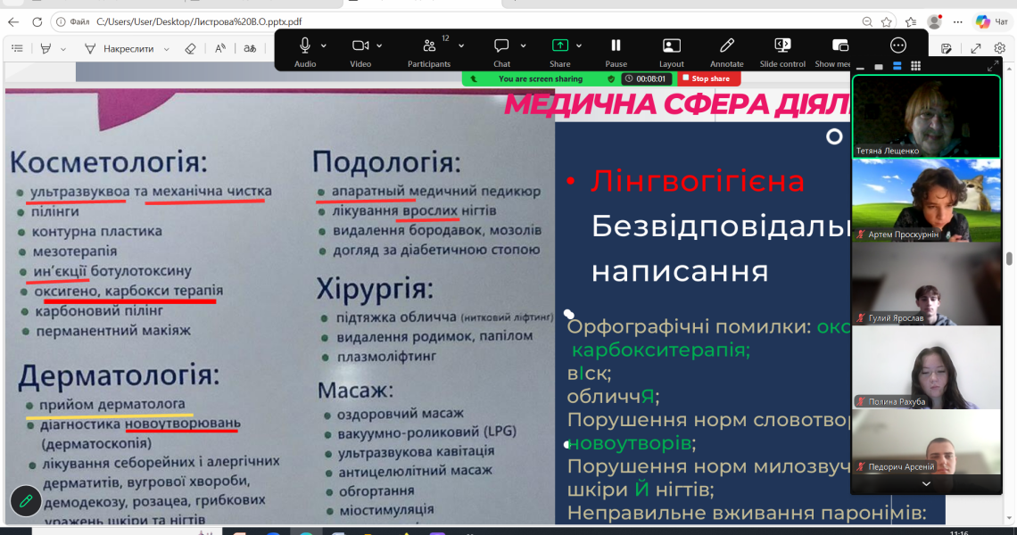Select the PDF eraser tool
This screenshot has width=1017, height=535.
pos(190,49)
